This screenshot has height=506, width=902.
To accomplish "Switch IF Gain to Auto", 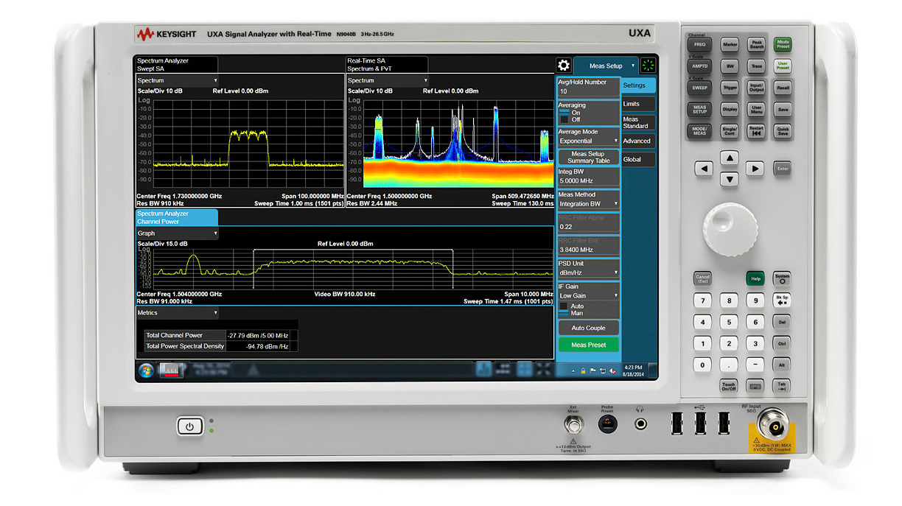I will (572, 306).
